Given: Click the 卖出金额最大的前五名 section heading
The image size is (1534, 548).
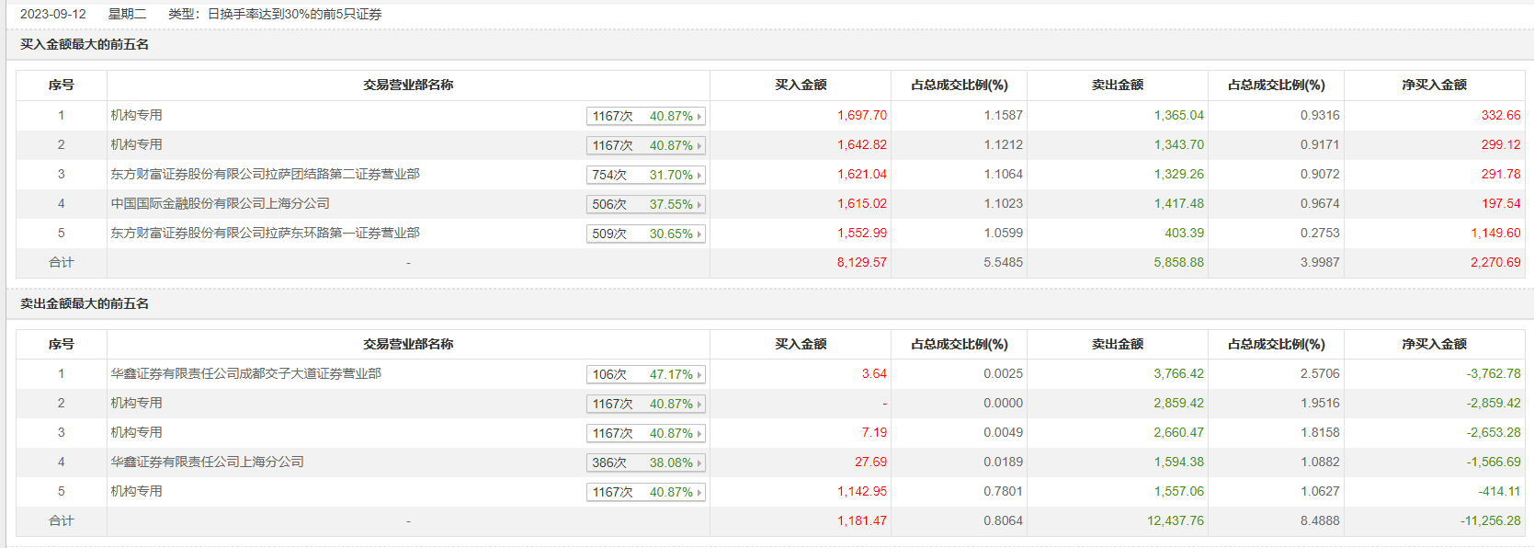Looking at the screenshot, I should point(85,303).
